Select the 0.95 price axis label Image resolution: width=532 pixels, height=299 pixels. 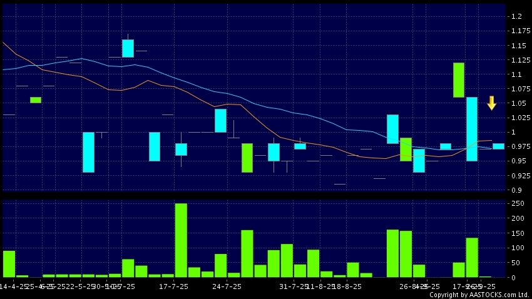coord(518,161)
